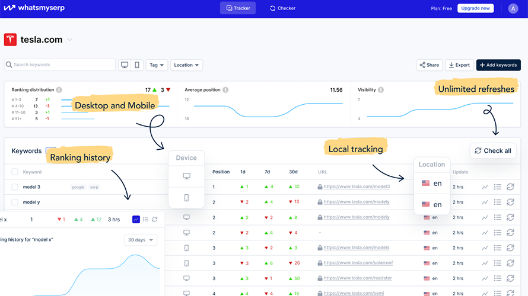Click the #1-3 ranking distribution row
Viewport: 528px width, 296px height.
tap(42, 99)
